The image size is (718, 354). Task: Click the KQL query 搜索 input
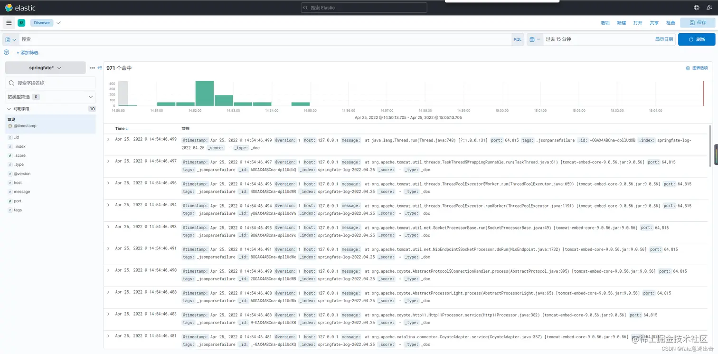265,39
